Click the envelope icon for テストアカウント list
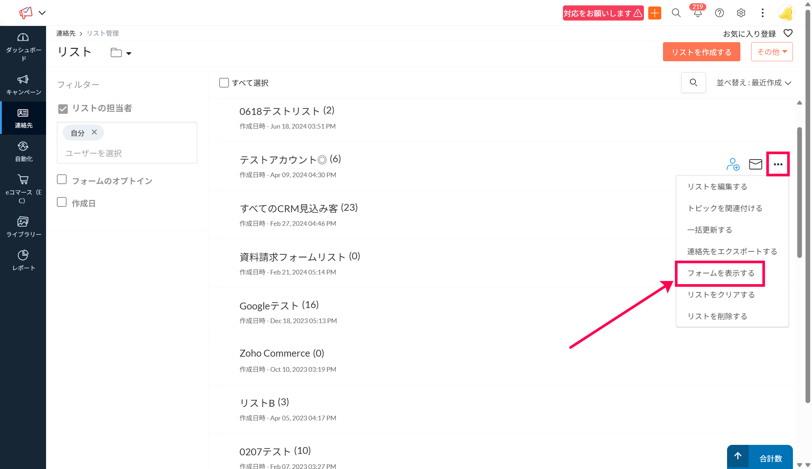Image resolution: width=812 pixels, height=469 pixels. (755, 164)
